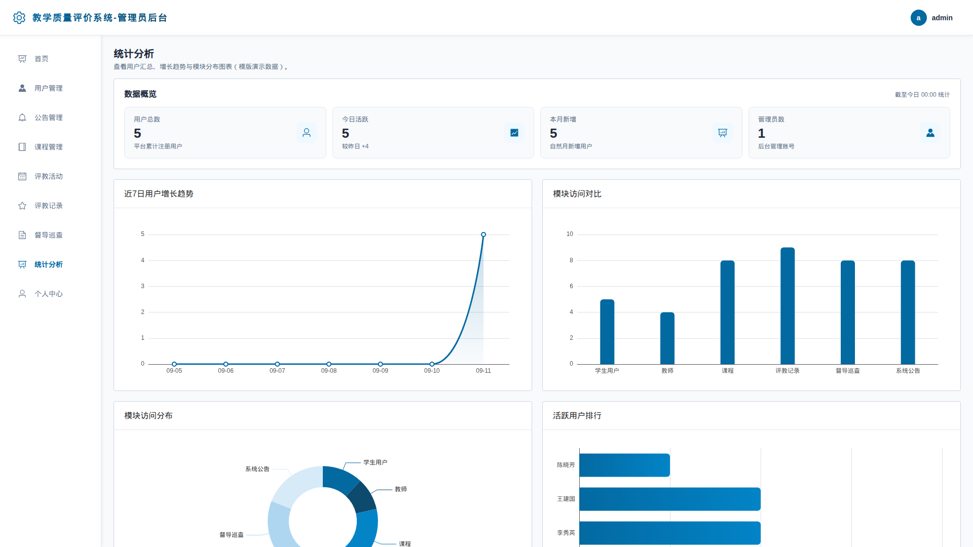Click the admin username
This screenshot has width=973, height=547.
942,18
